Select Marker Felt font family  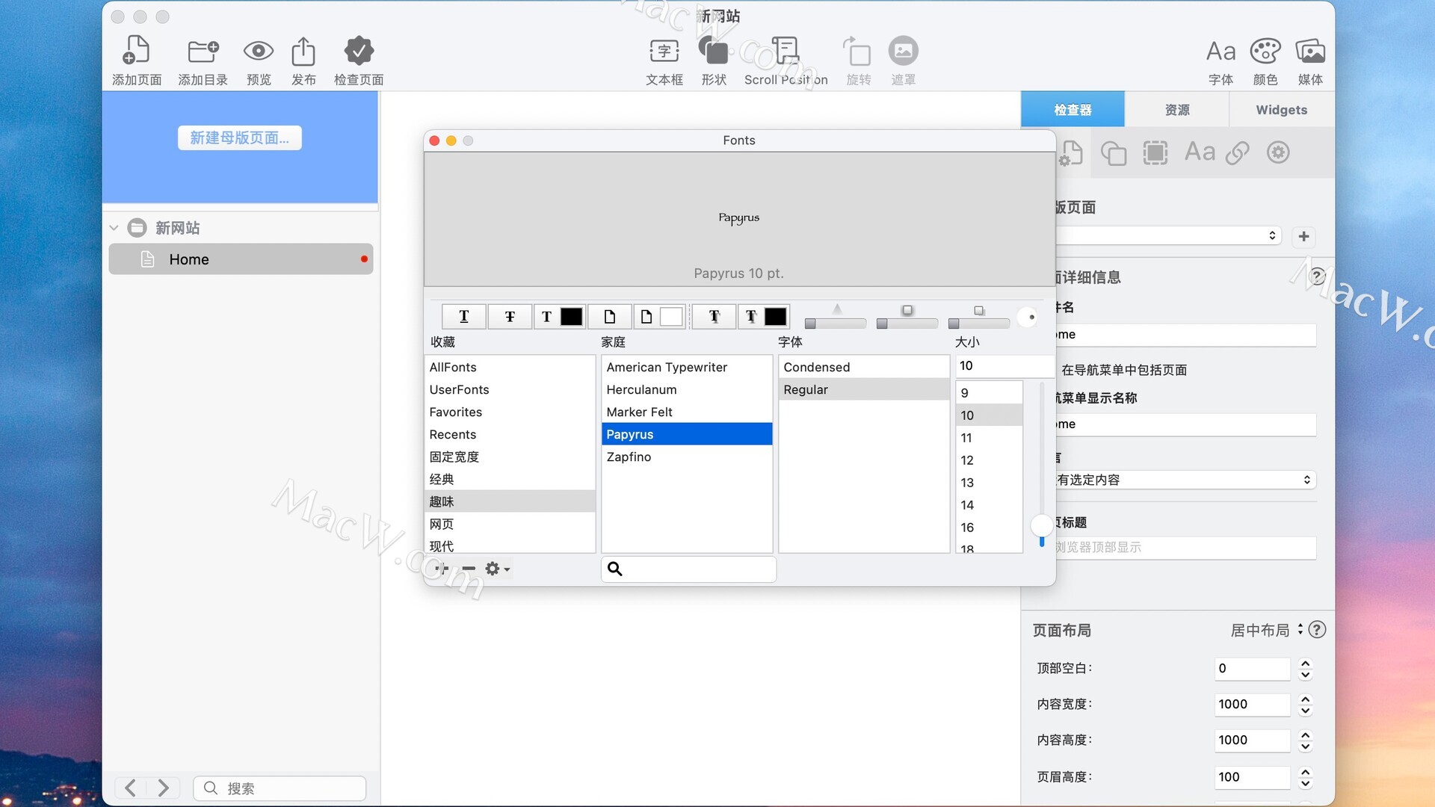coord(687,412)
